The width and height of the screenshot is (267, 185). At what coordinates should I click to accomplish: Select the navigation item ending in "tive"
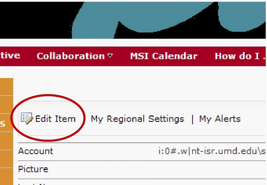10,55
